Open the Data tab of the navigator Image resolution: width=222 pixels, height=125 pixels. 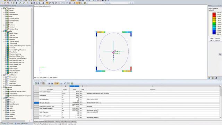coord(3,124)
